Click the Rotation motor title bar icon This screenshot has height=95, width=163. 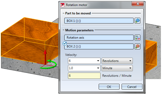pyautogui.click(x=62, y=5)
